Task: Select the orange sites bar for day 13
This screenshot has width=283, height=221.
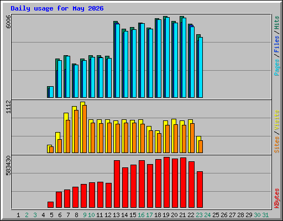Action: (x=118, y=138)
